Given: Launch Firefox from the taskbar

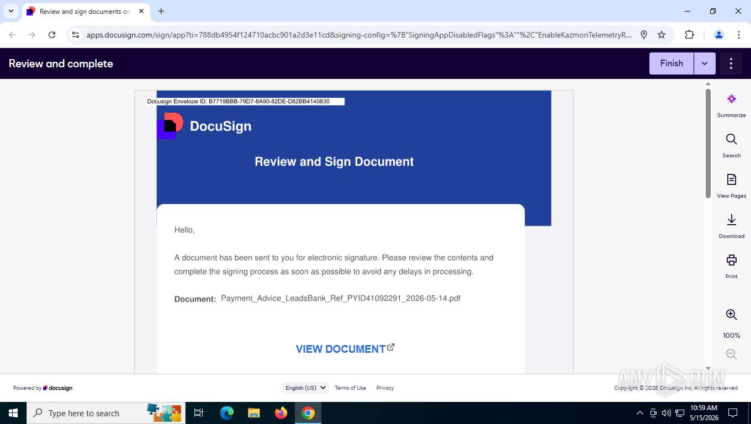Looking at the screenshot, I should coord(281,413).
